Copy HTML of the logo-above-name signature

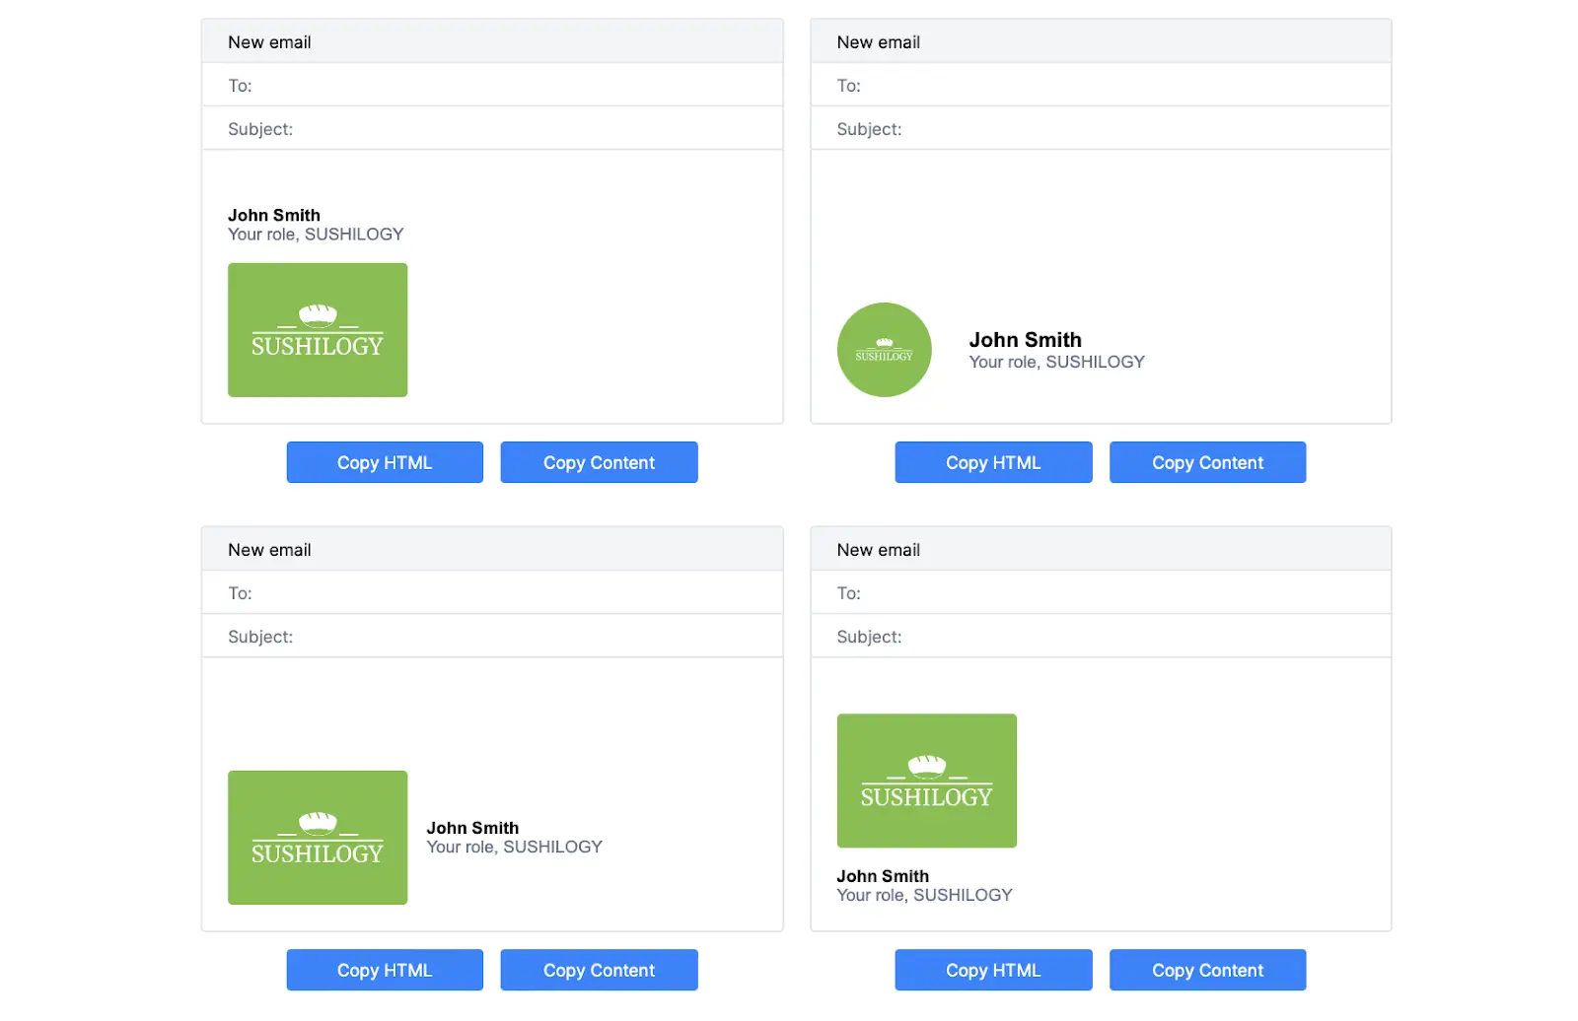tap(993, 970)
